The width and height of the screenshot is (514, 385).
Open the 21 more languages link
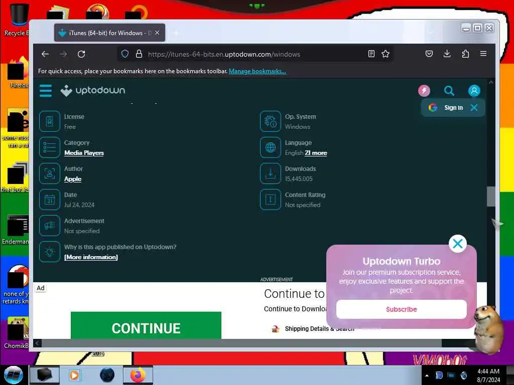[316, 153]
